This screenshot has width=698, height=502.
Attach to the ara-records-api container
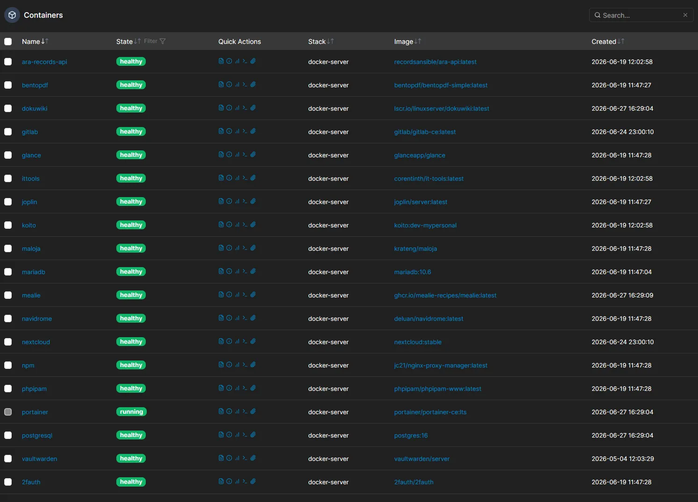point(253,61)
